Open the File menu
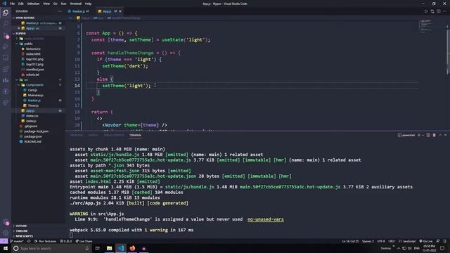450x253 pixels. (x=13, y=4)
